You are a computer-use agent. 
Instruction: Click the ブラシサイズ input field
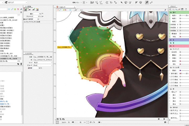tap(38, 16)
